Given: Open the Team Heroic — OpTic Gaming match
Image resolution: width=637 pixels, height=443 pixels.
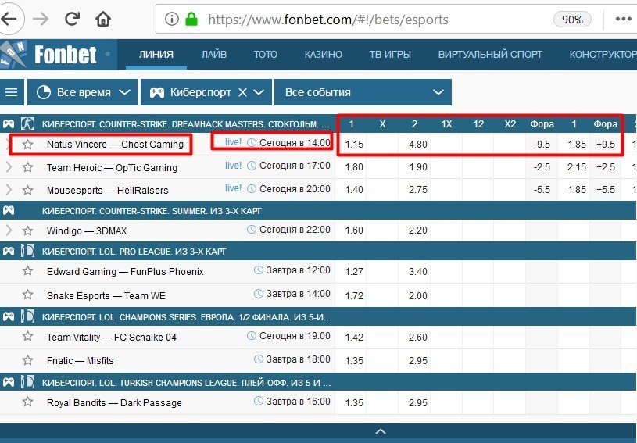Looking at the screenshot, I should click(112, 167).
